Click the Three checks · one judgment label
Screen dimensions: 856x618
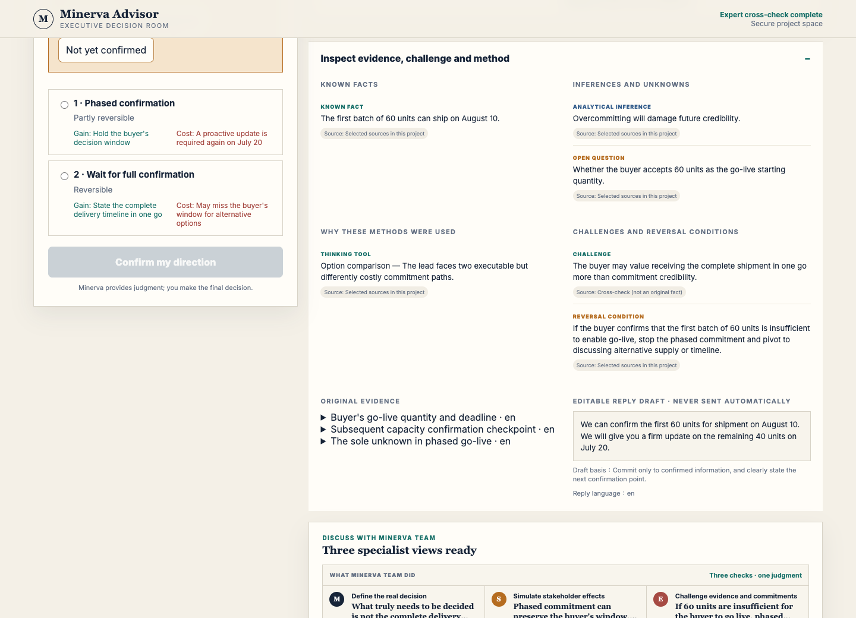[x=756, y=575]
